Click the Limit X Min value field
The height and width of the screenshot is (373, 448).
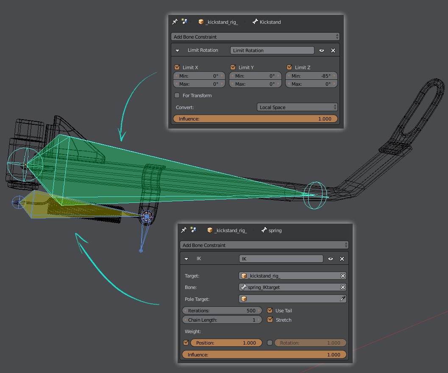pos(199,76)
